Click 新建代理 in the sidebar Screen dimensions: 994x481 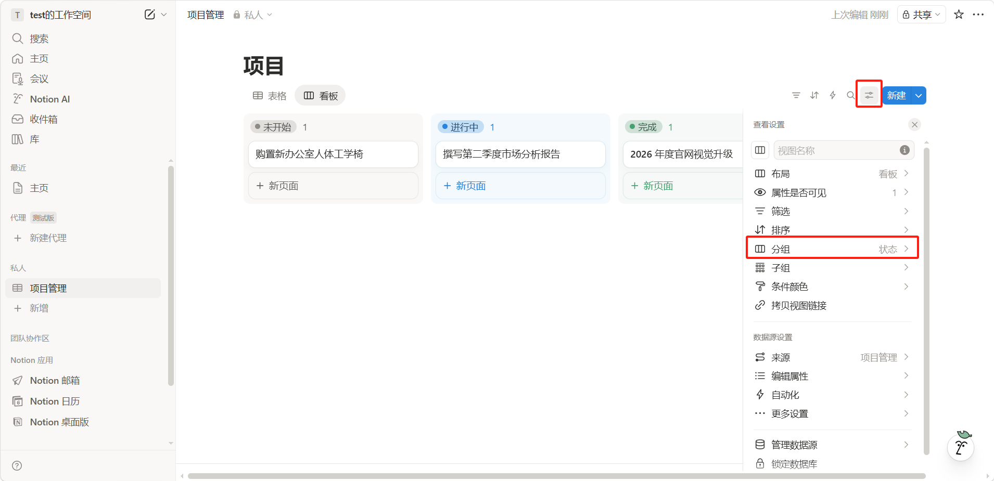pos(48,238)
